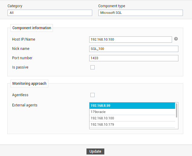Select external agent 192.168.8.59
Image resolution: width=192 pixels, height=156 pixels.
[132, 106]
